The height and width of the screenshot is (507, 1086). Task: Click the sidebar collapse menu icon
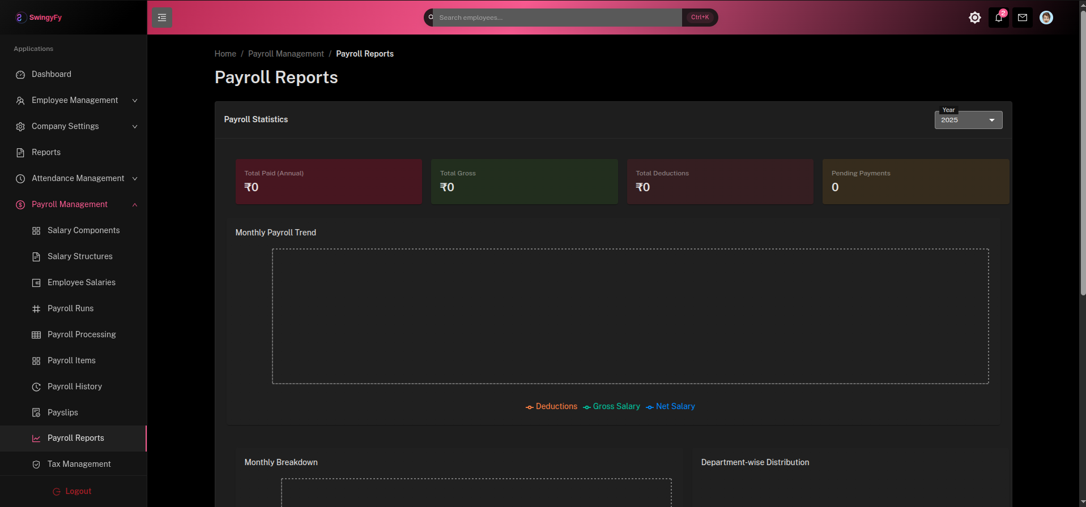[x=161, y=18]
